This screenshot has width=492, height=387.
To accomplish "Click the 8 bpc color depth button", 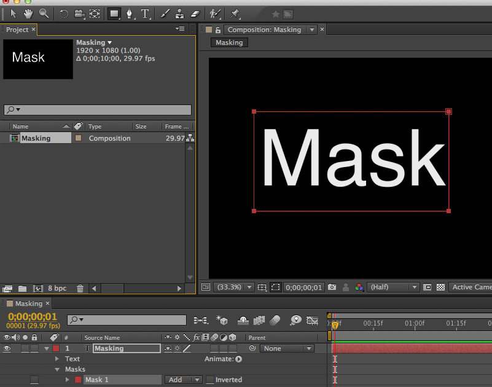I will (57, 288).
